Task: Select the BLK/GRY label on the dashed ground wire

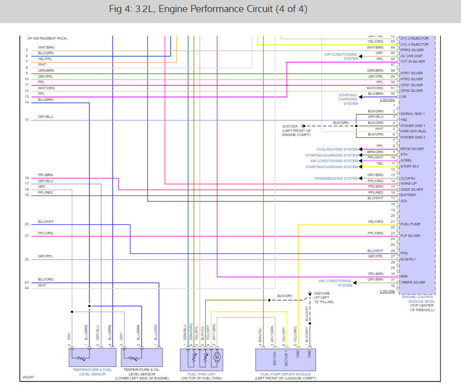Action: click(x=284, y=296)
